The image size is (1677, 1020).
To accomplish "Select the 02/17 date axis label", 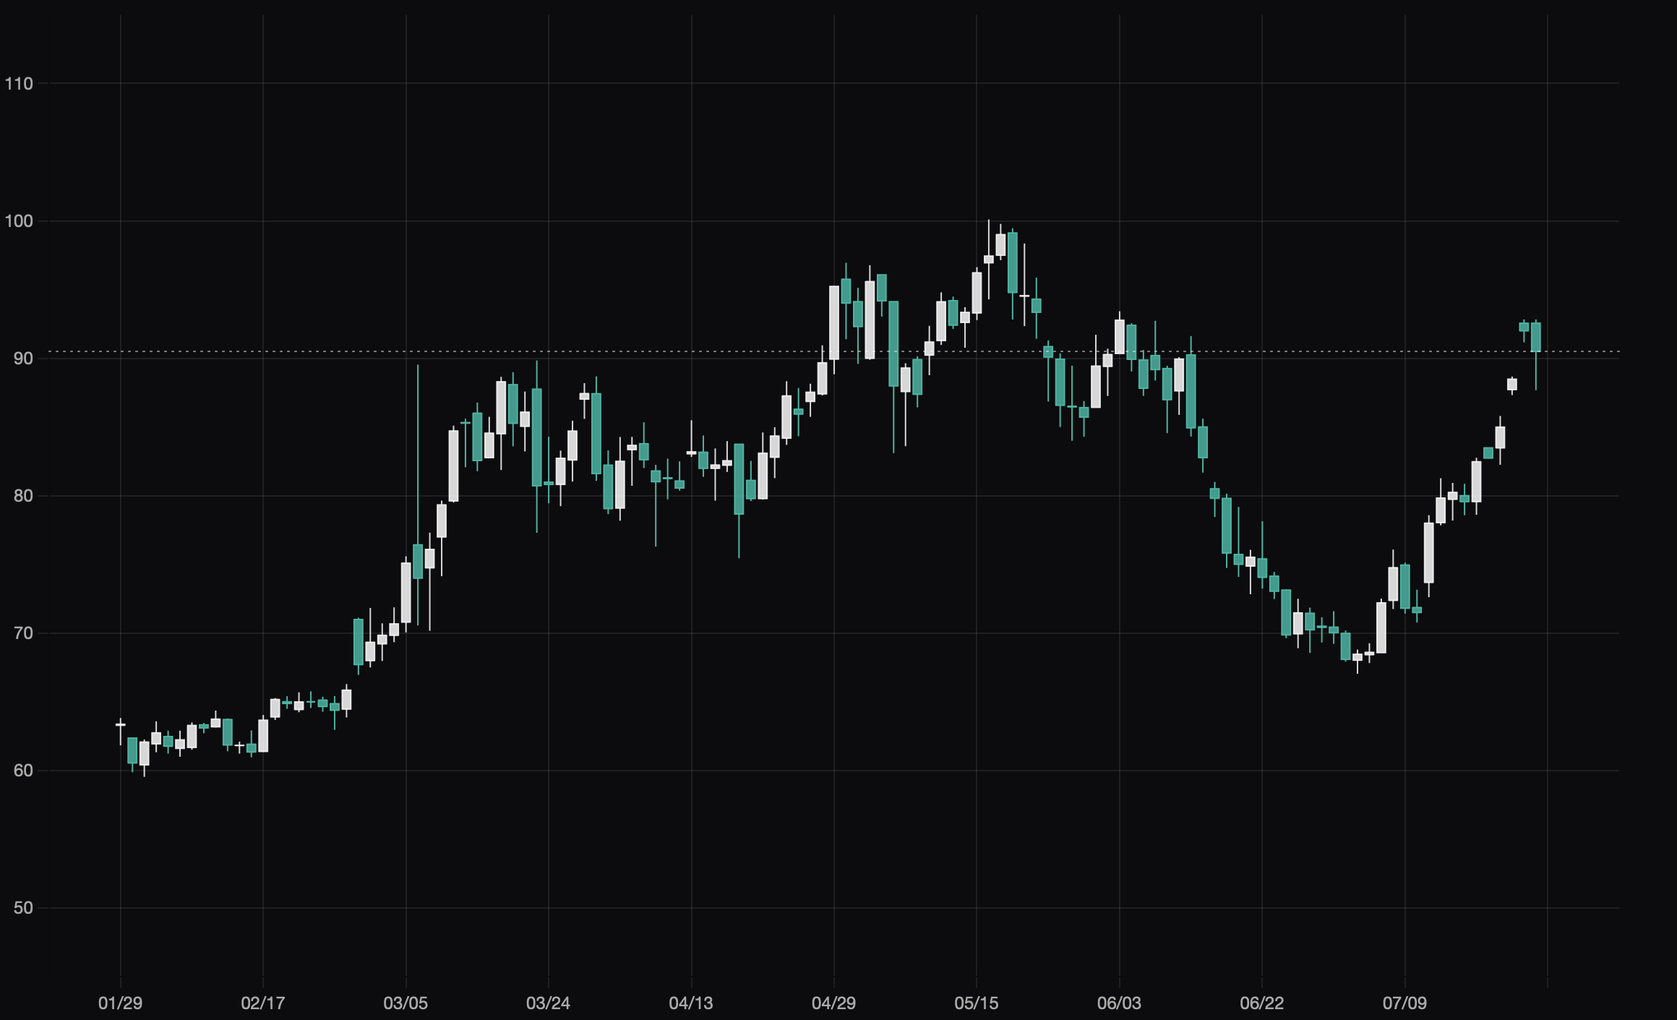I will [263, 1003].
